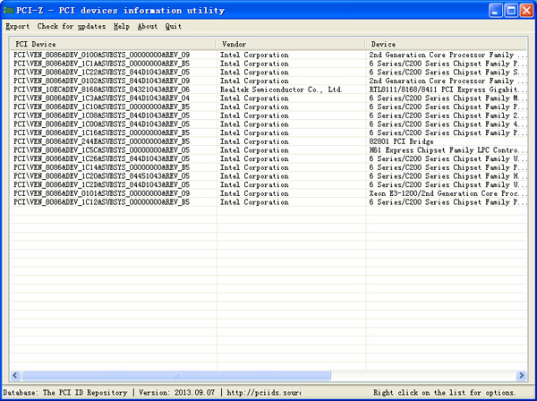Open the Export menu
Viewport: 537px width, 401px height.
tap(18, 26)
